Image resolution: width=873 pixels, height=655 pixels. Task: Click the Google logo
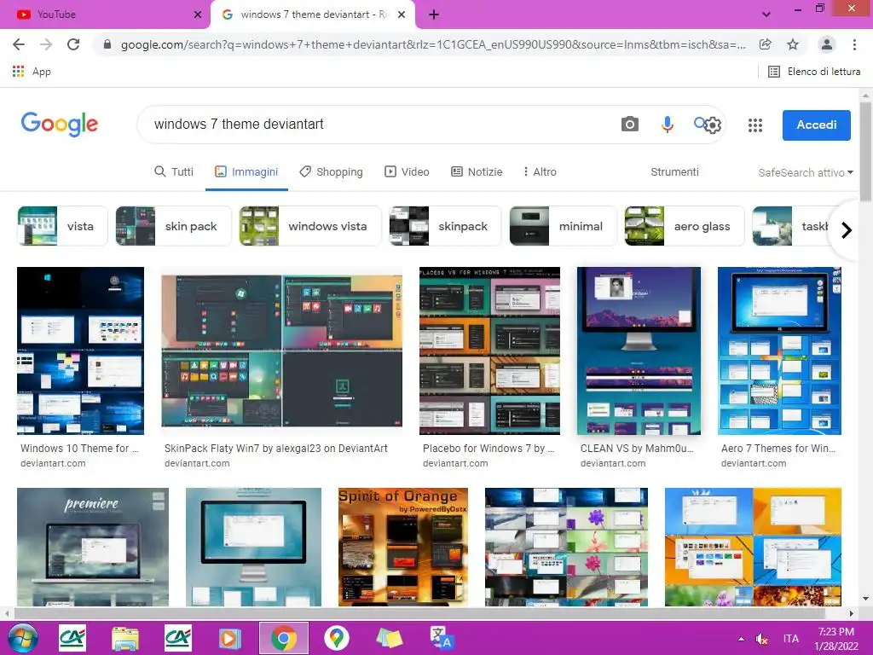click(x=60, y=124)
